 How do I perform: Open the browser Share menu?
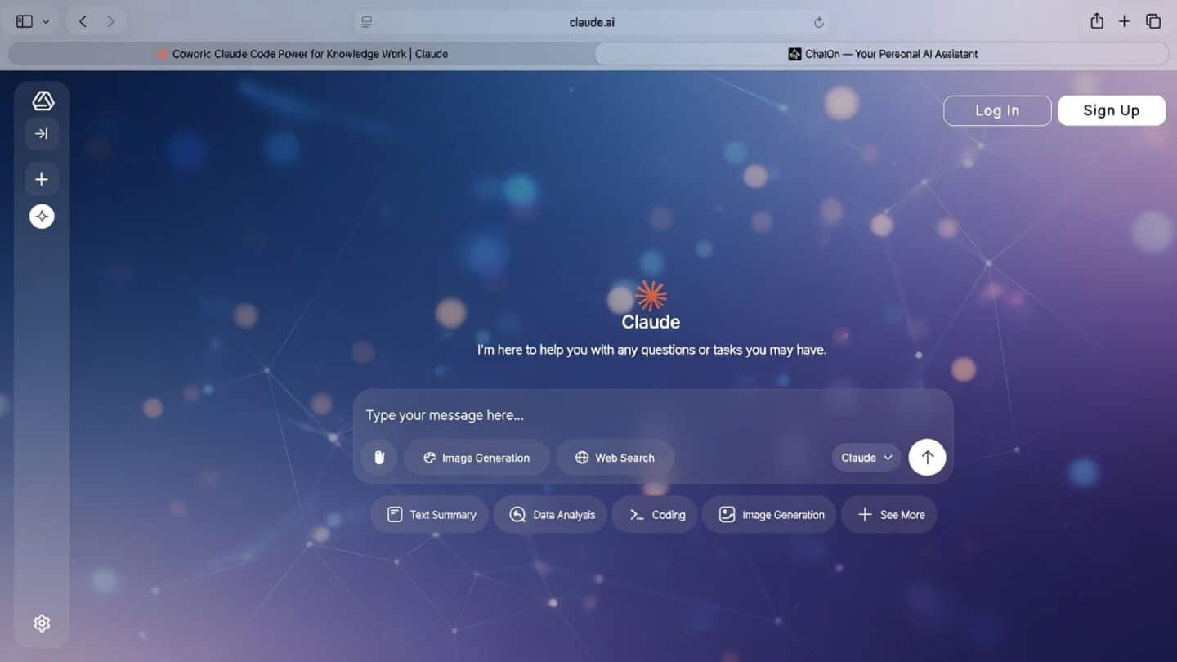1097,21
